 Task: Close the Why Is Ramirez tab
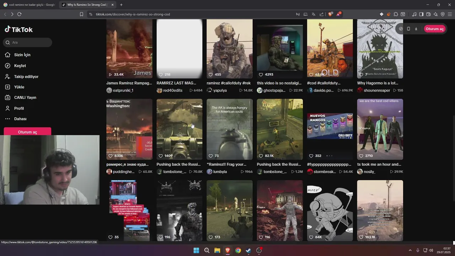112,5
